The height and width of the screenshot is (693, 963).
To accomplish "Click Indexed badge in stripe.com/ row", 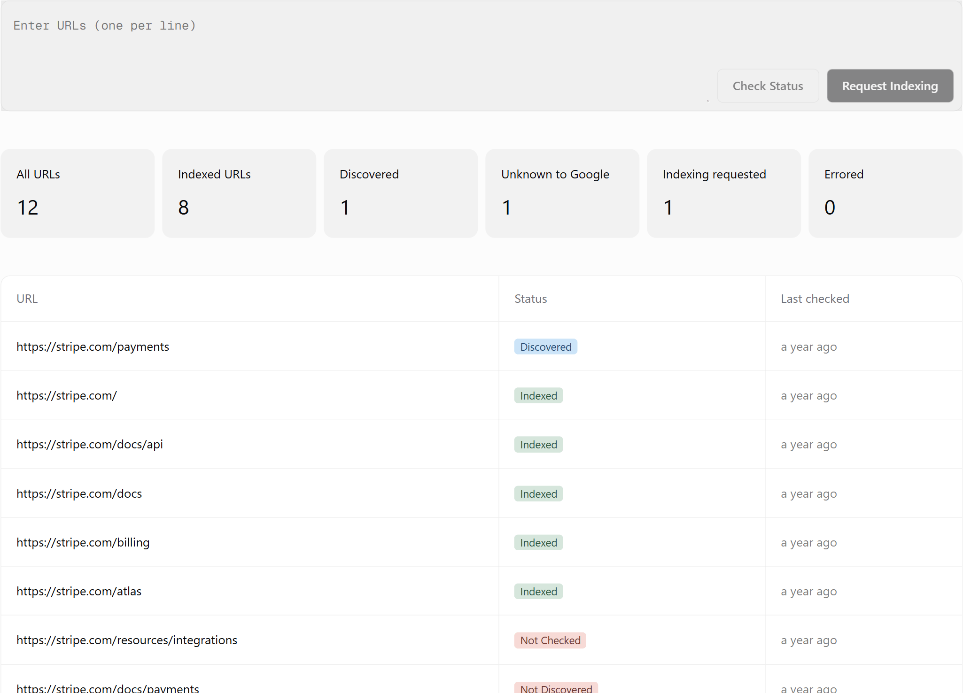I will click(538, 396).
